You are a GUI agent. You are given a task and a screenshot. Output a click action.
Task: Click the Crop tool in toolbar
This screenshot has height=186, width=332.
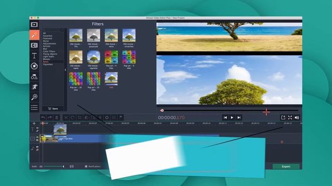[79, 117]
